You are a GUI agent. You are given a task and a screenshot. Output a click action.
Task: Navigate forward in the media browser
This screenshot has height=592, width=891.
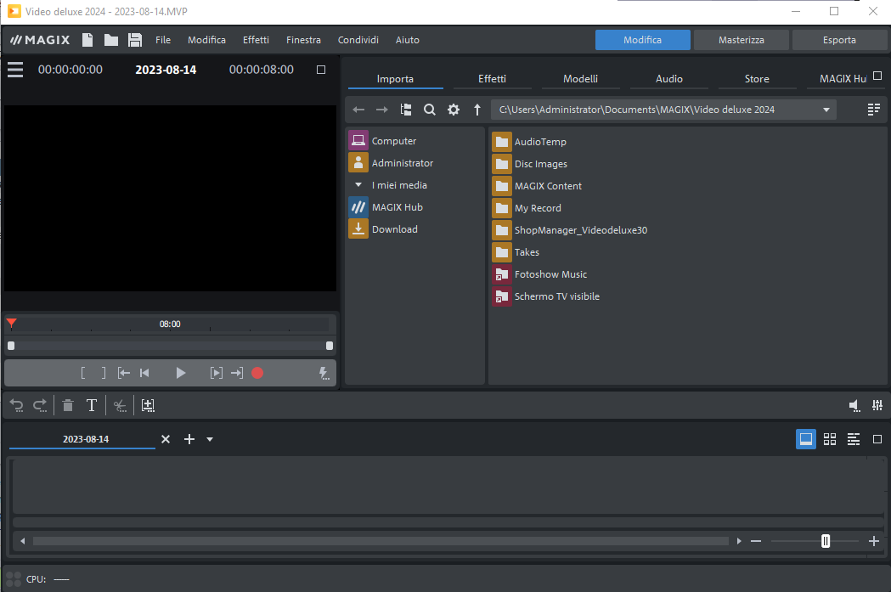(x=382, y=110)
